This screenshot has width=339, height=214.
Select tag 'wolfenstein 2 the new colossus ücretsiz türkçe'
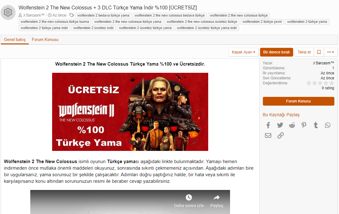tap(202, 22)
